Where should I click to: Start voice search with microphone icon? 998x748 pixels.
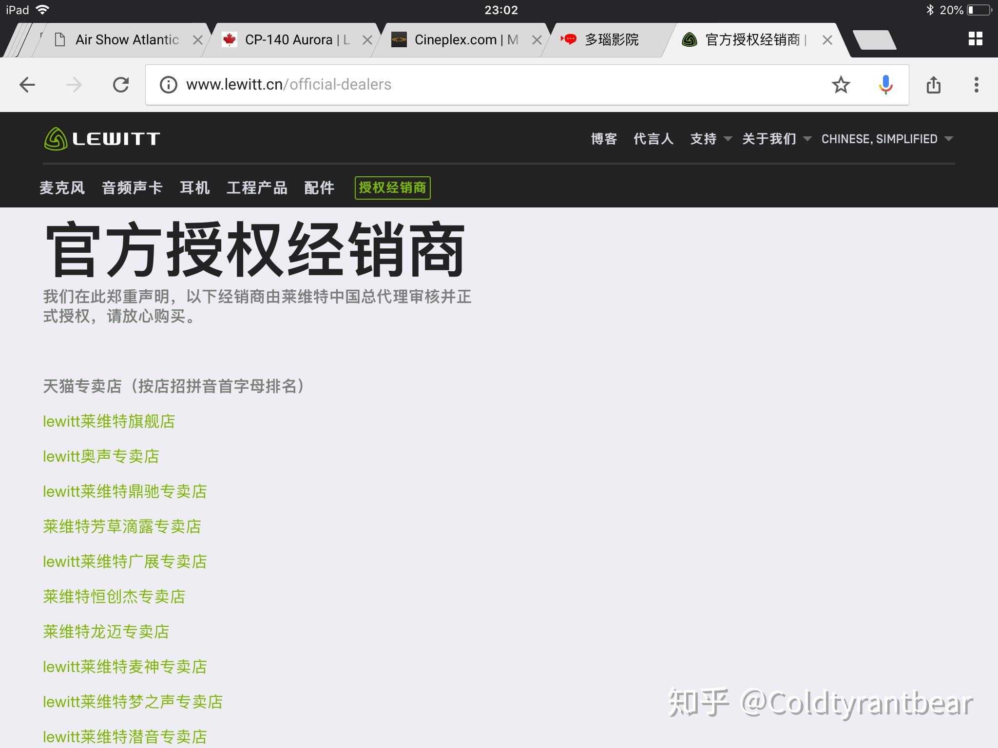tap(885, 85)
